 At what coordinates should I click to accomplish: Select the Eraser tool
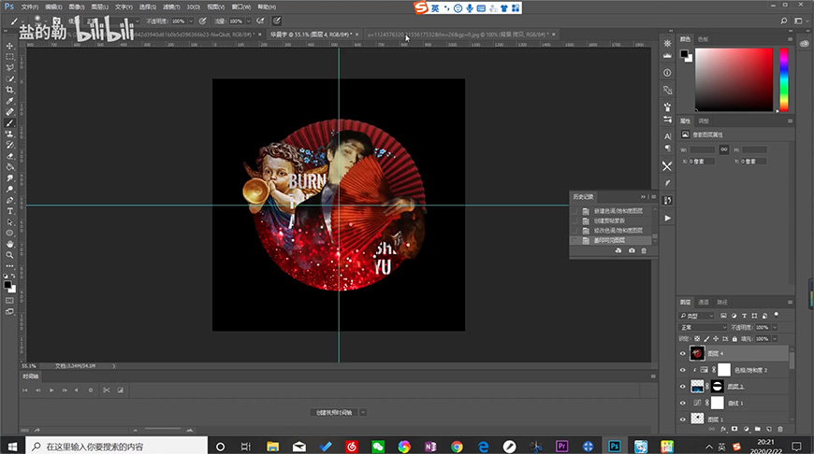(9, 155)
